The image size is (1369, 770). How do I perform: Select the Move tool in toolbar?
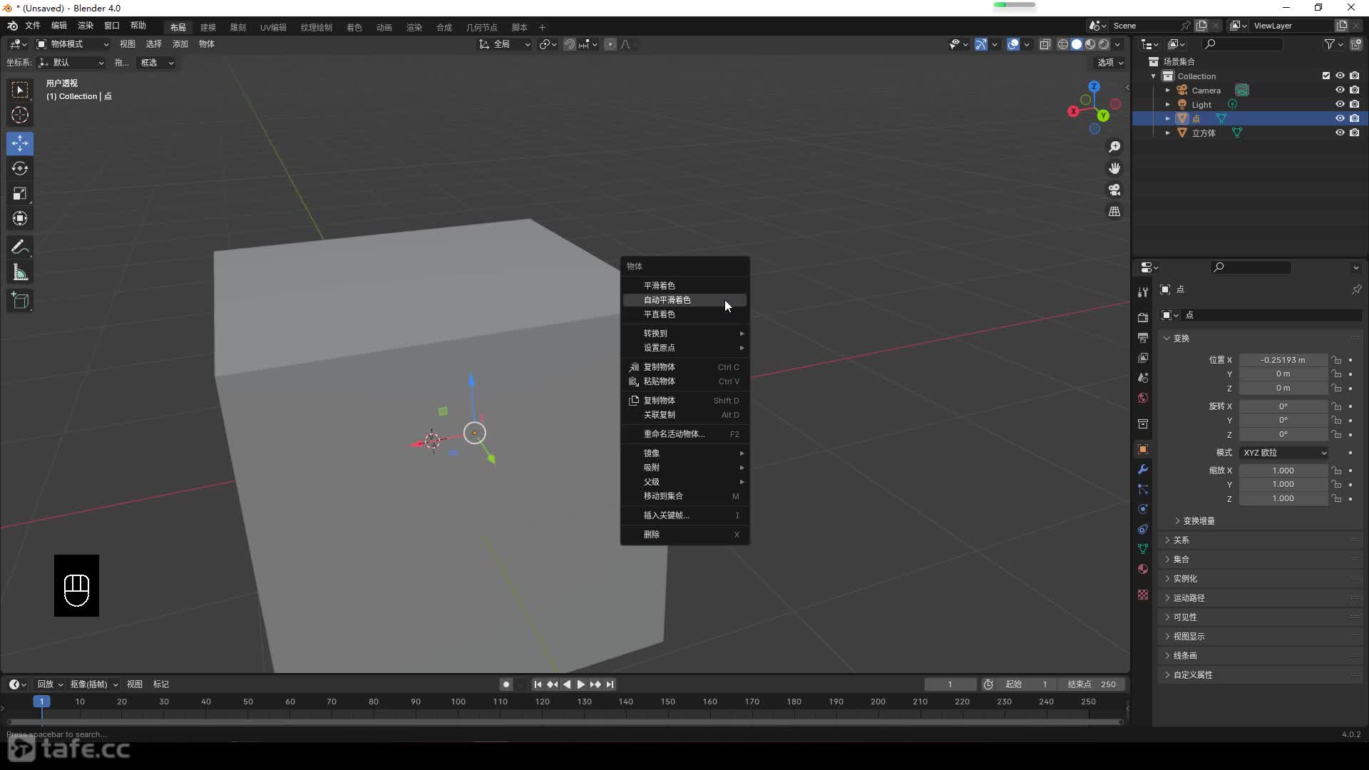21,142
